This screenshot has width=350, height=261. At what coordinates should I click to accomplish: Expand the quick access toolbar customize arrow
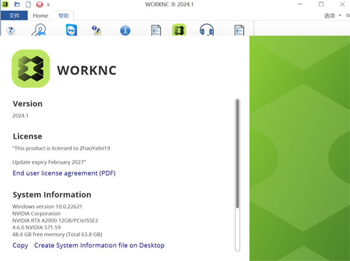tap(48, 5)
